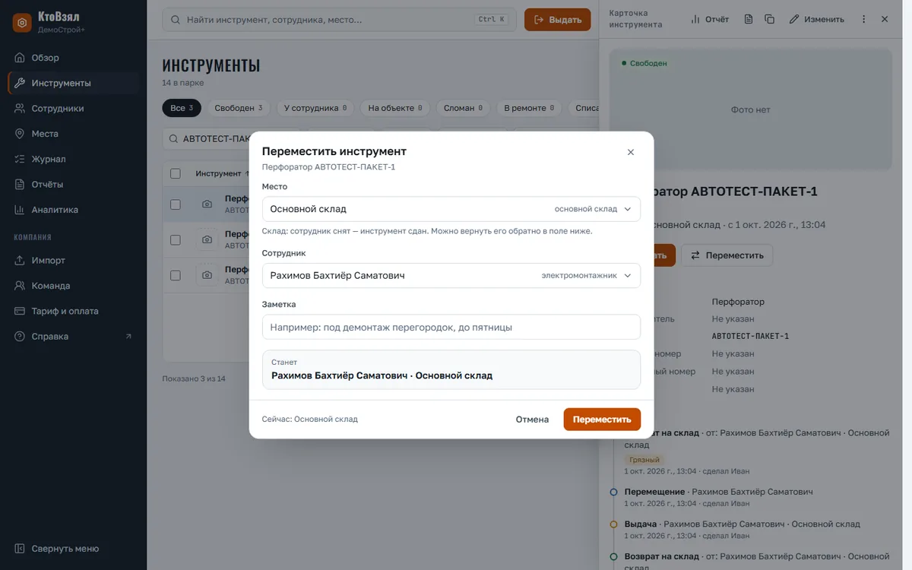Viewport: 912px width, 570px height.
Task: Click the Переместить button in tool card
Action: (727, 255)
